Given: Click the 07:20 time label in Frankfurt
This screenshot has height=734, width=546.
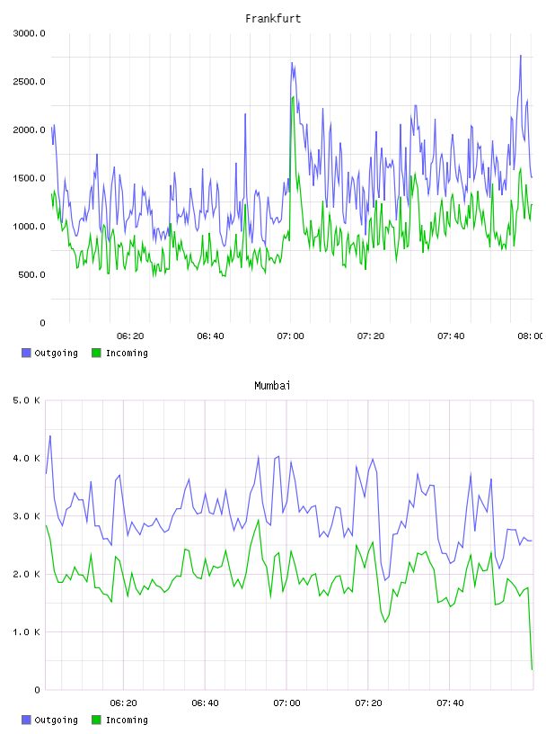Looking at the screenshot, I should click(371, 336).
